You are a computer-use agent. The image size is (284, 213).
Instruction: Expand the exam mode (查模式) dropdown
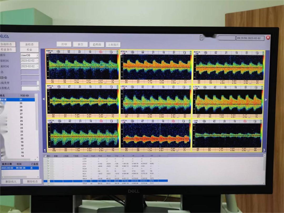38,88
